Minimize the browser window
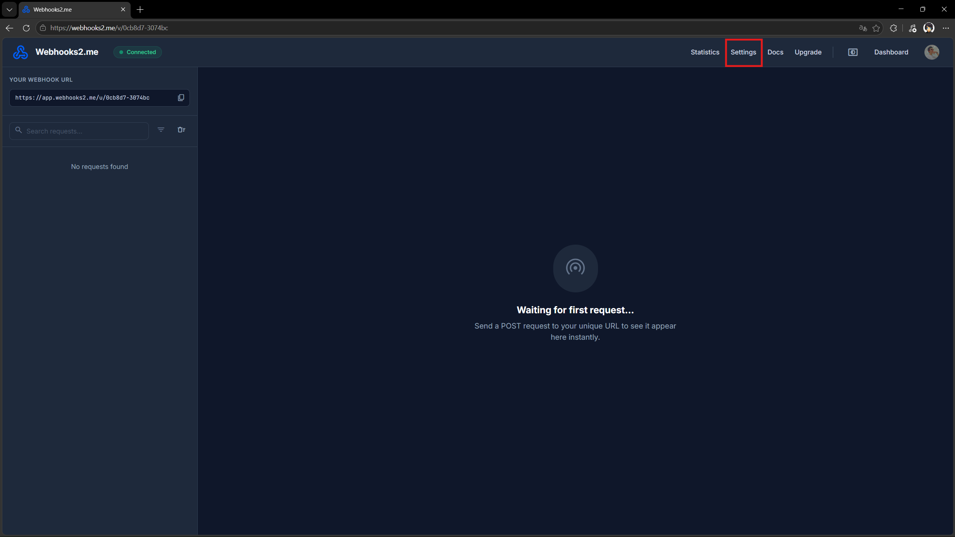 pos(901,9)
